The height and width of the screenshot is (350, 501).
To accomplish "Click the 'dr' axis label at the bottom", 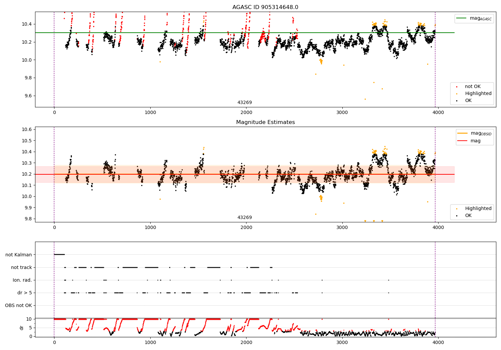I will click(22, 328).
